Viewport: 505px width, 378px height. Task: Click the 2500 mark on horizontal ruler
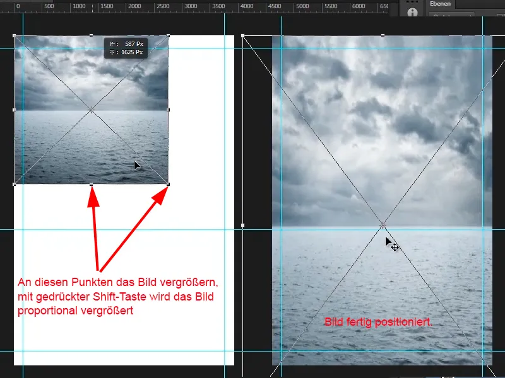(x=163, y=6)
